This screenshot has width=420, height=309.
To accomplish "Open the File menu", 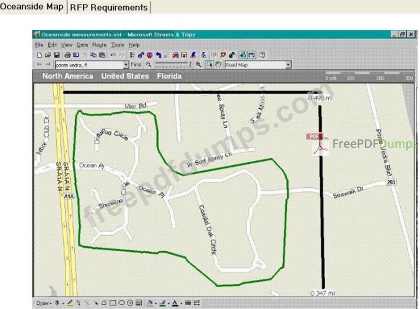I will tap(39, 45).
